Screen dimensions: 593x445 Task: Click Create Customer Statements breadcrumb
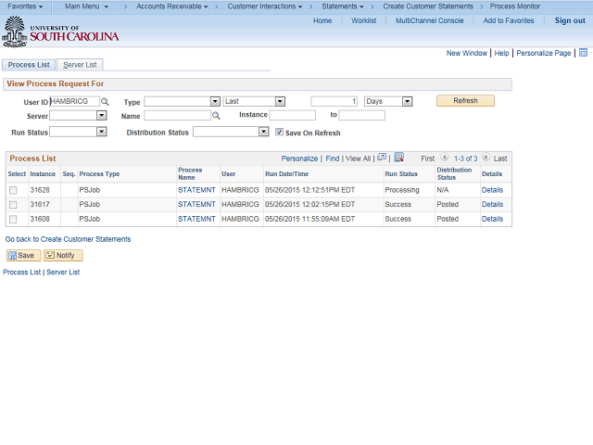coord(428,6)
